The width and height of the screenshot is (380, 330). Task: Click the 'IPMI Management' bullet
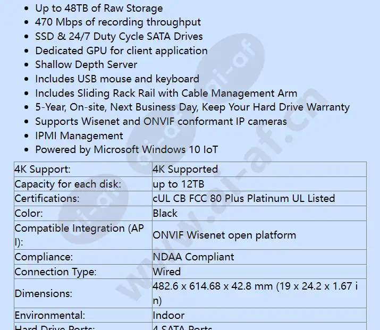(x=79, y=136)
